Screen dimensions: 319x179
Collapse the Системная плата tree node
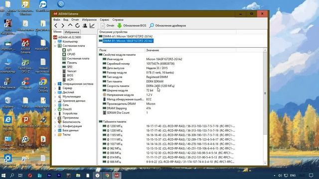click(x=55, y=46)
